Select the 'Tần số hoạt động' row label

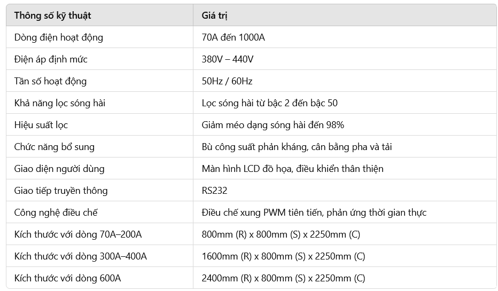coord(50,81)
